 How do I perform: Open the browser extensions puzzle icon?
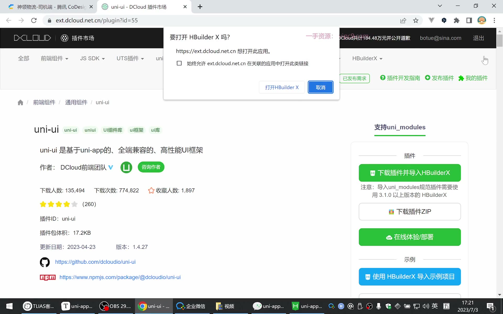tap(457, 20)
